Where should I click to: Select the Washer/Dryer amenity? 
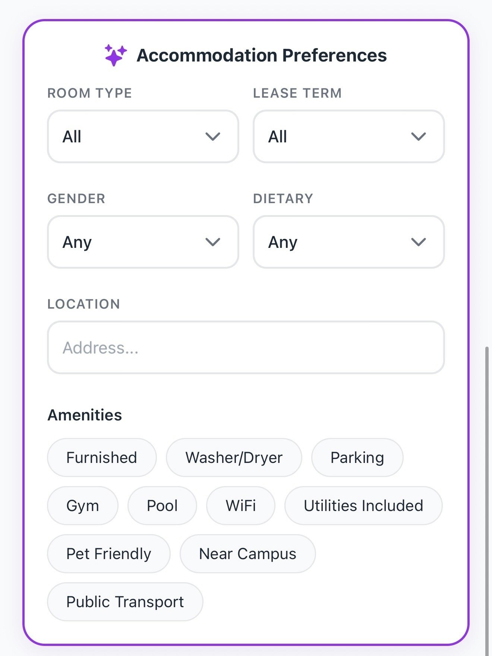234,457
